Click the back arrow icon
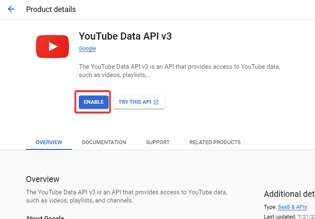 click(11, 9)
